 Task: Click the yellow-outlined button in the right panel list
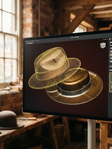(x=111, y=55)
